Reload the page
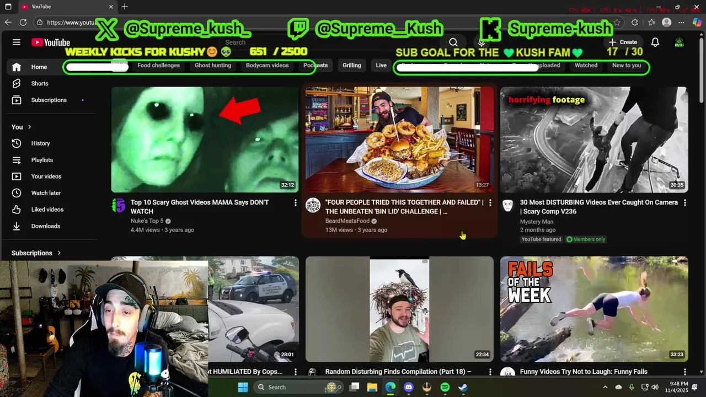This screenshot has height=397, width=706. click(23, 23)
